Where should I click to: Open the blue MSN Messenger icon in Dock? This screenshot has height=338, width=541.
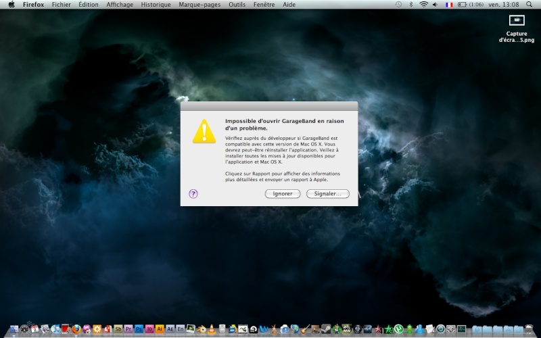pyautogui.click(x=419, y=329)
